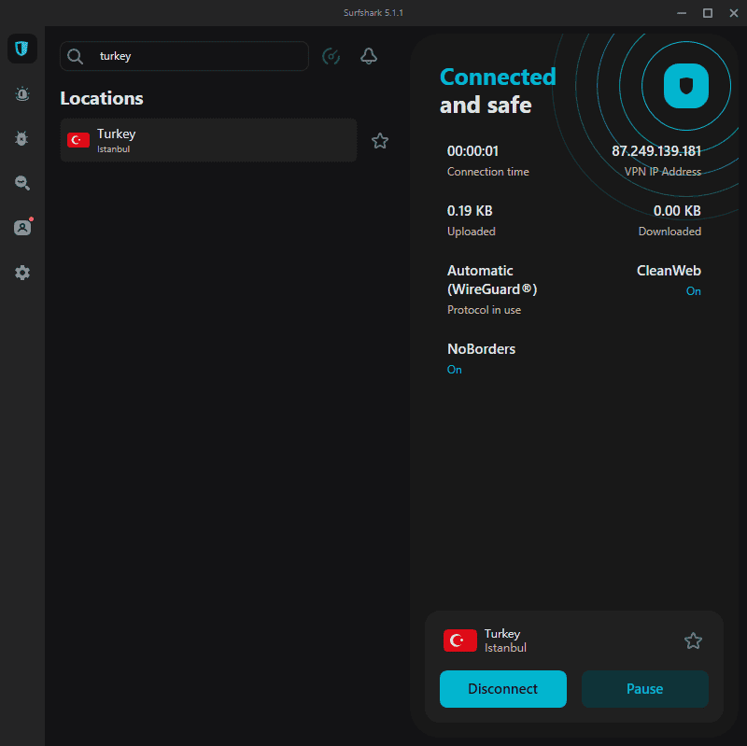Click the CleanWeb On status
This screenshot has width=747, height=746.
tap(693, 291)
